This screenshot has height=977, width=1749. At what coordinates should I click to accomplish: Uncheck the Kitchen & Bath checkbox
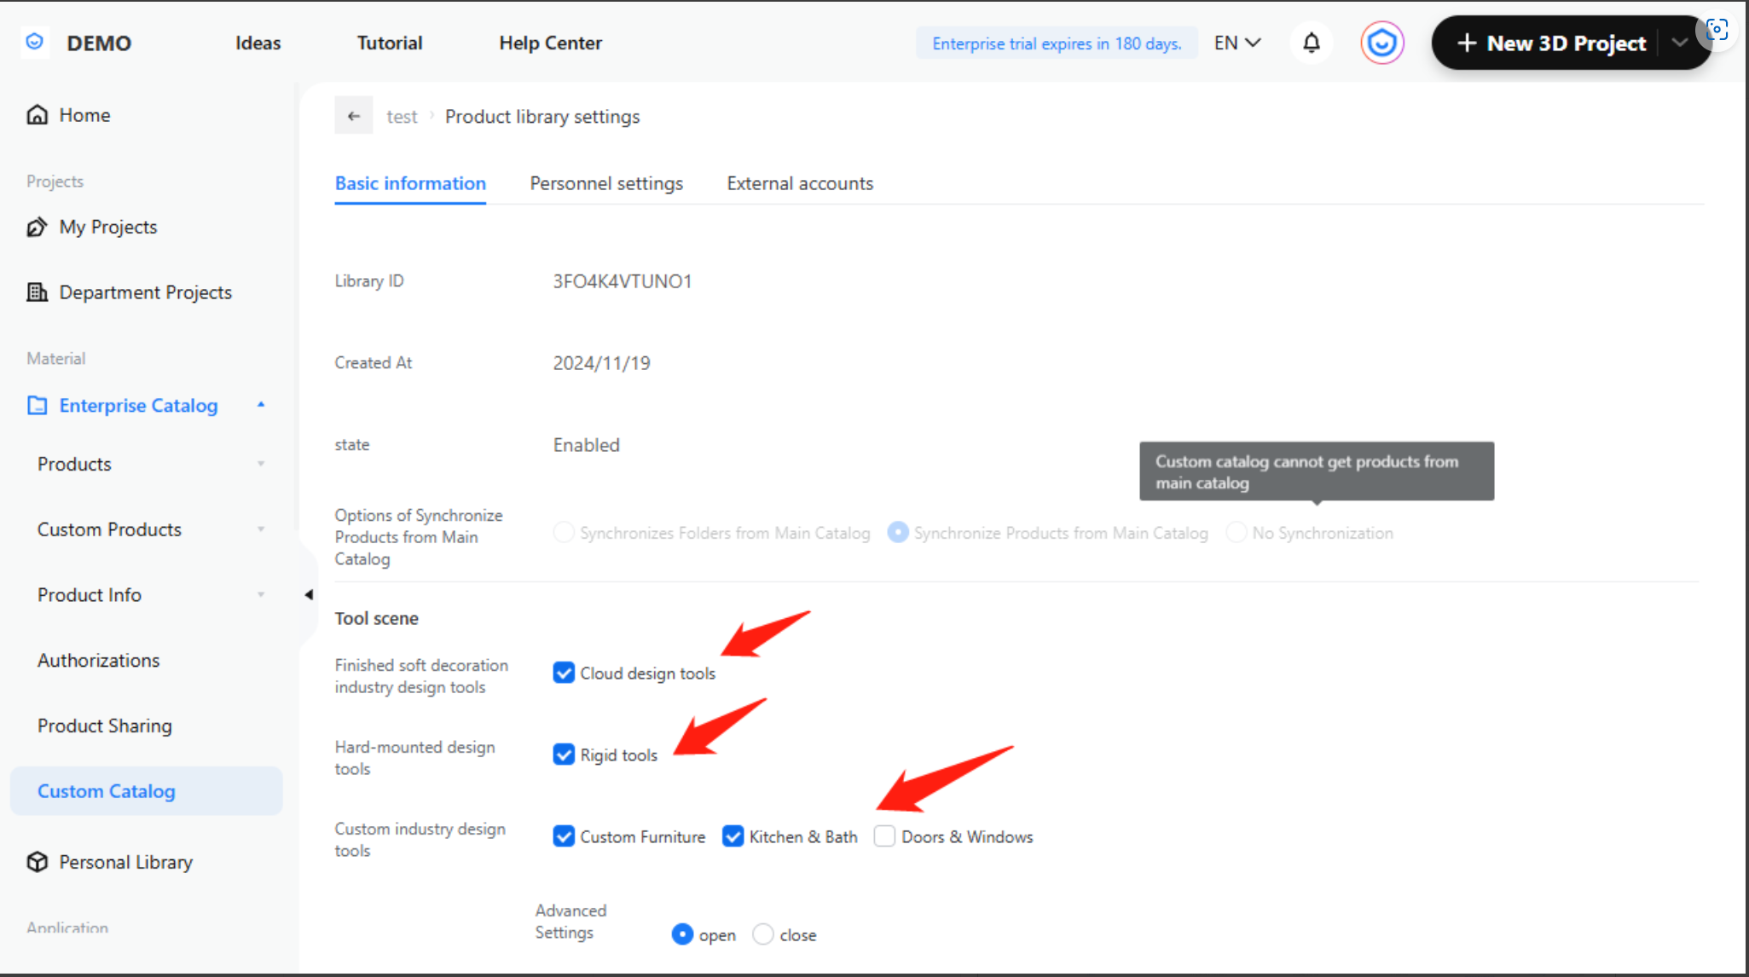(733, 836)
